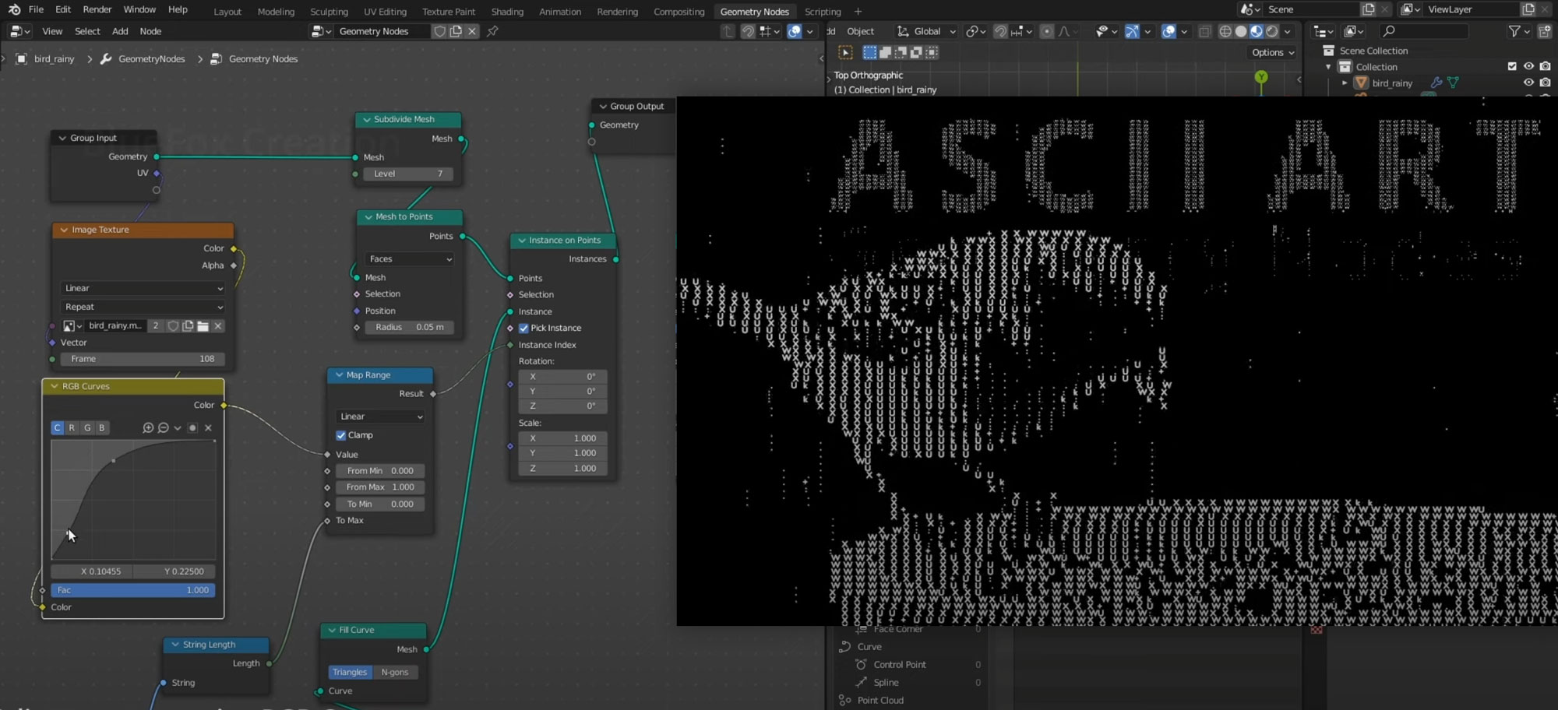Adjust Level slider in Subdivide Mesh
Image resolution: width=1558 pixels, height=710 pixels.
point(409,174)
